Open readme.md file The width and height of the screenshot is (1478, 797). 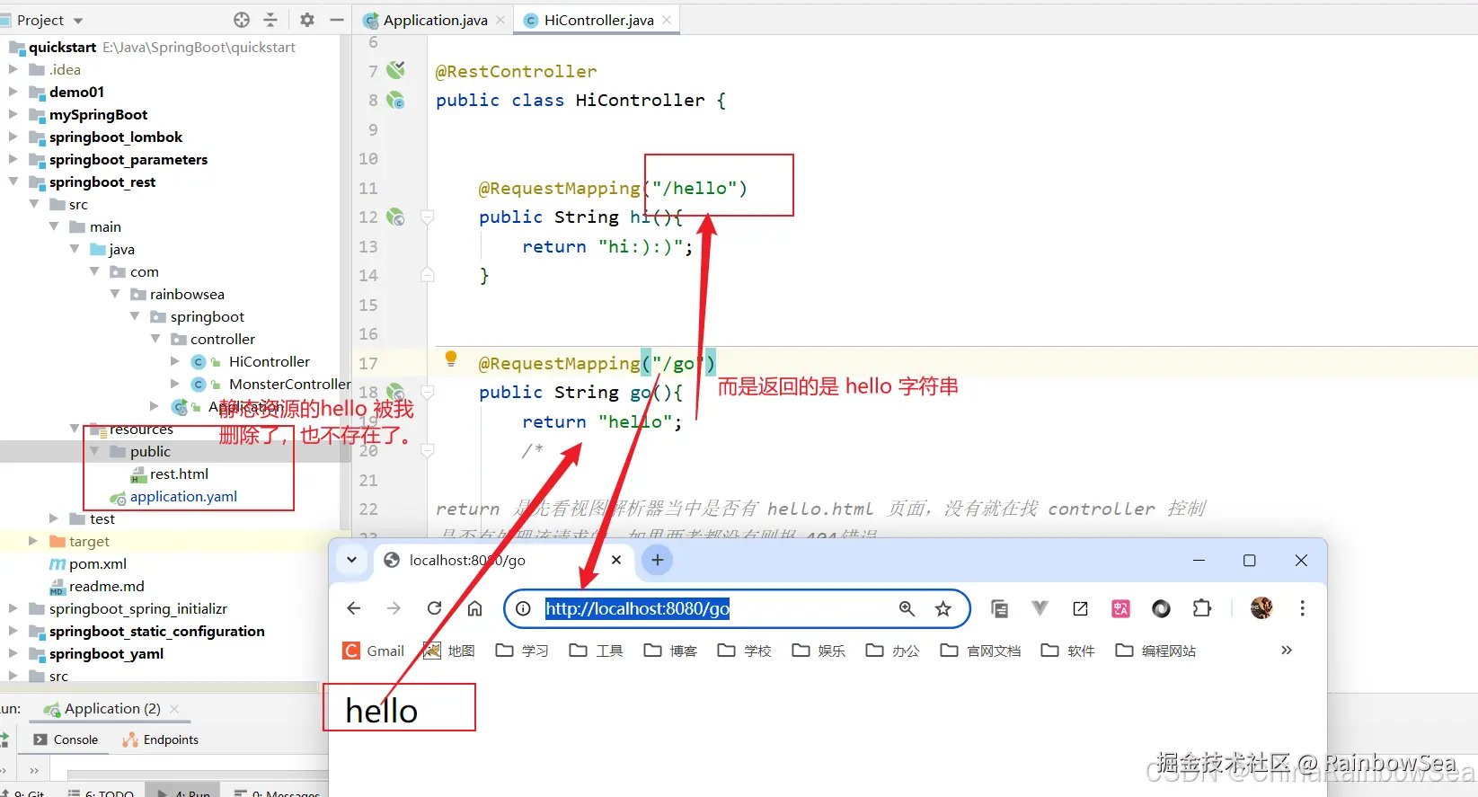[x=106, y=586]
